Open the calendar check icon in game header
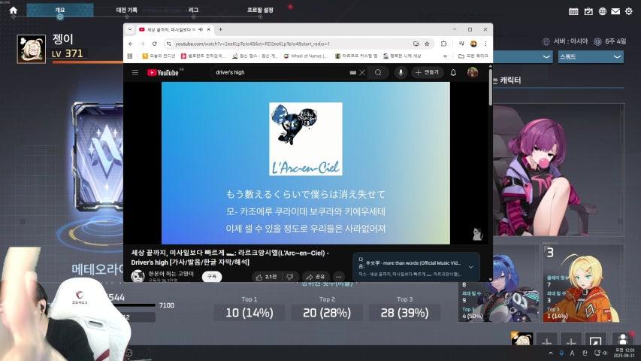This screenshot has width=641, height=361. pos(588,11)
